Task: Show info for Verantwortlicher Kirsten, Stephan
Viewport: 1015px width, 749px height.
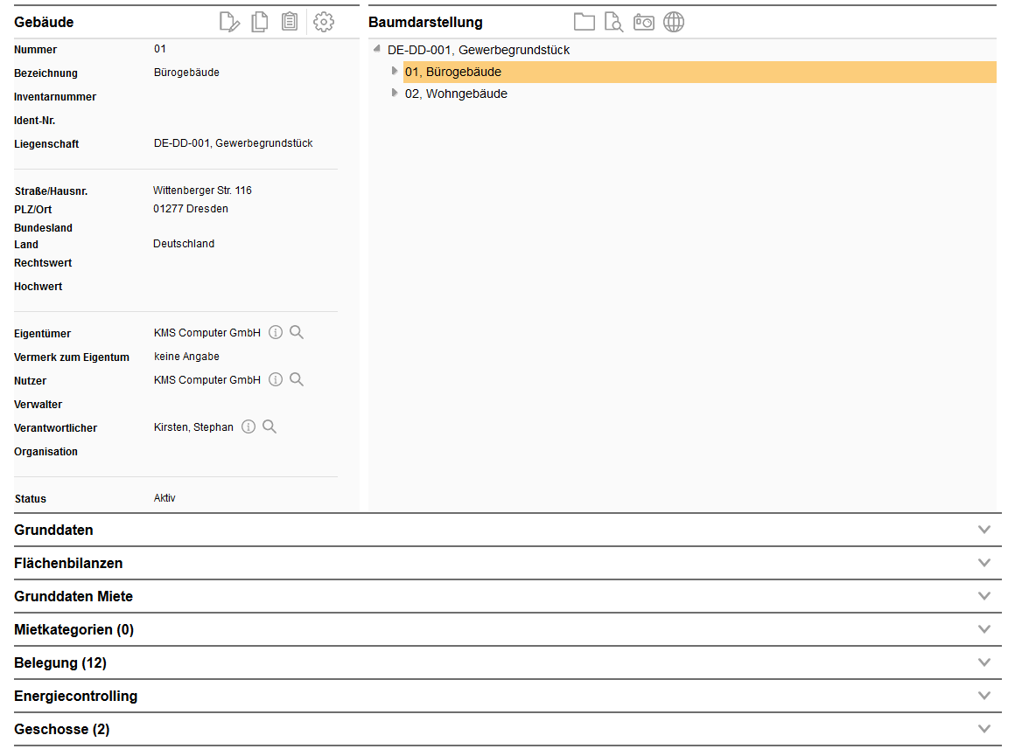Action: click(x=248, y=427)
